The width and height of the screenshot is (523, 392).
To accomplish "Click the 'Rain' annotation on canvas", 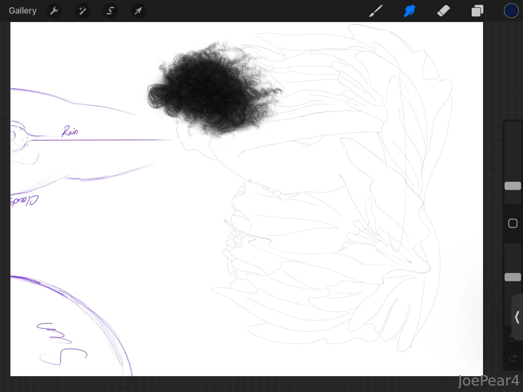I will (70, 131).
